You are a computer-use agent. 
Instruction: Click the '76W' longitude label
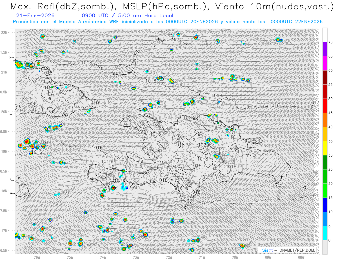coord(37,257)
